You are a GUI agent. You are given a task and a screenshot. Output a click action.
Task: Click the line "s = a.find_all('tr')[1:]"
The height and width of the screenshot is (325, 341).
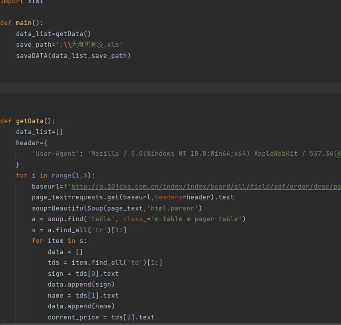pyautogui.click(x=79, y=230)
